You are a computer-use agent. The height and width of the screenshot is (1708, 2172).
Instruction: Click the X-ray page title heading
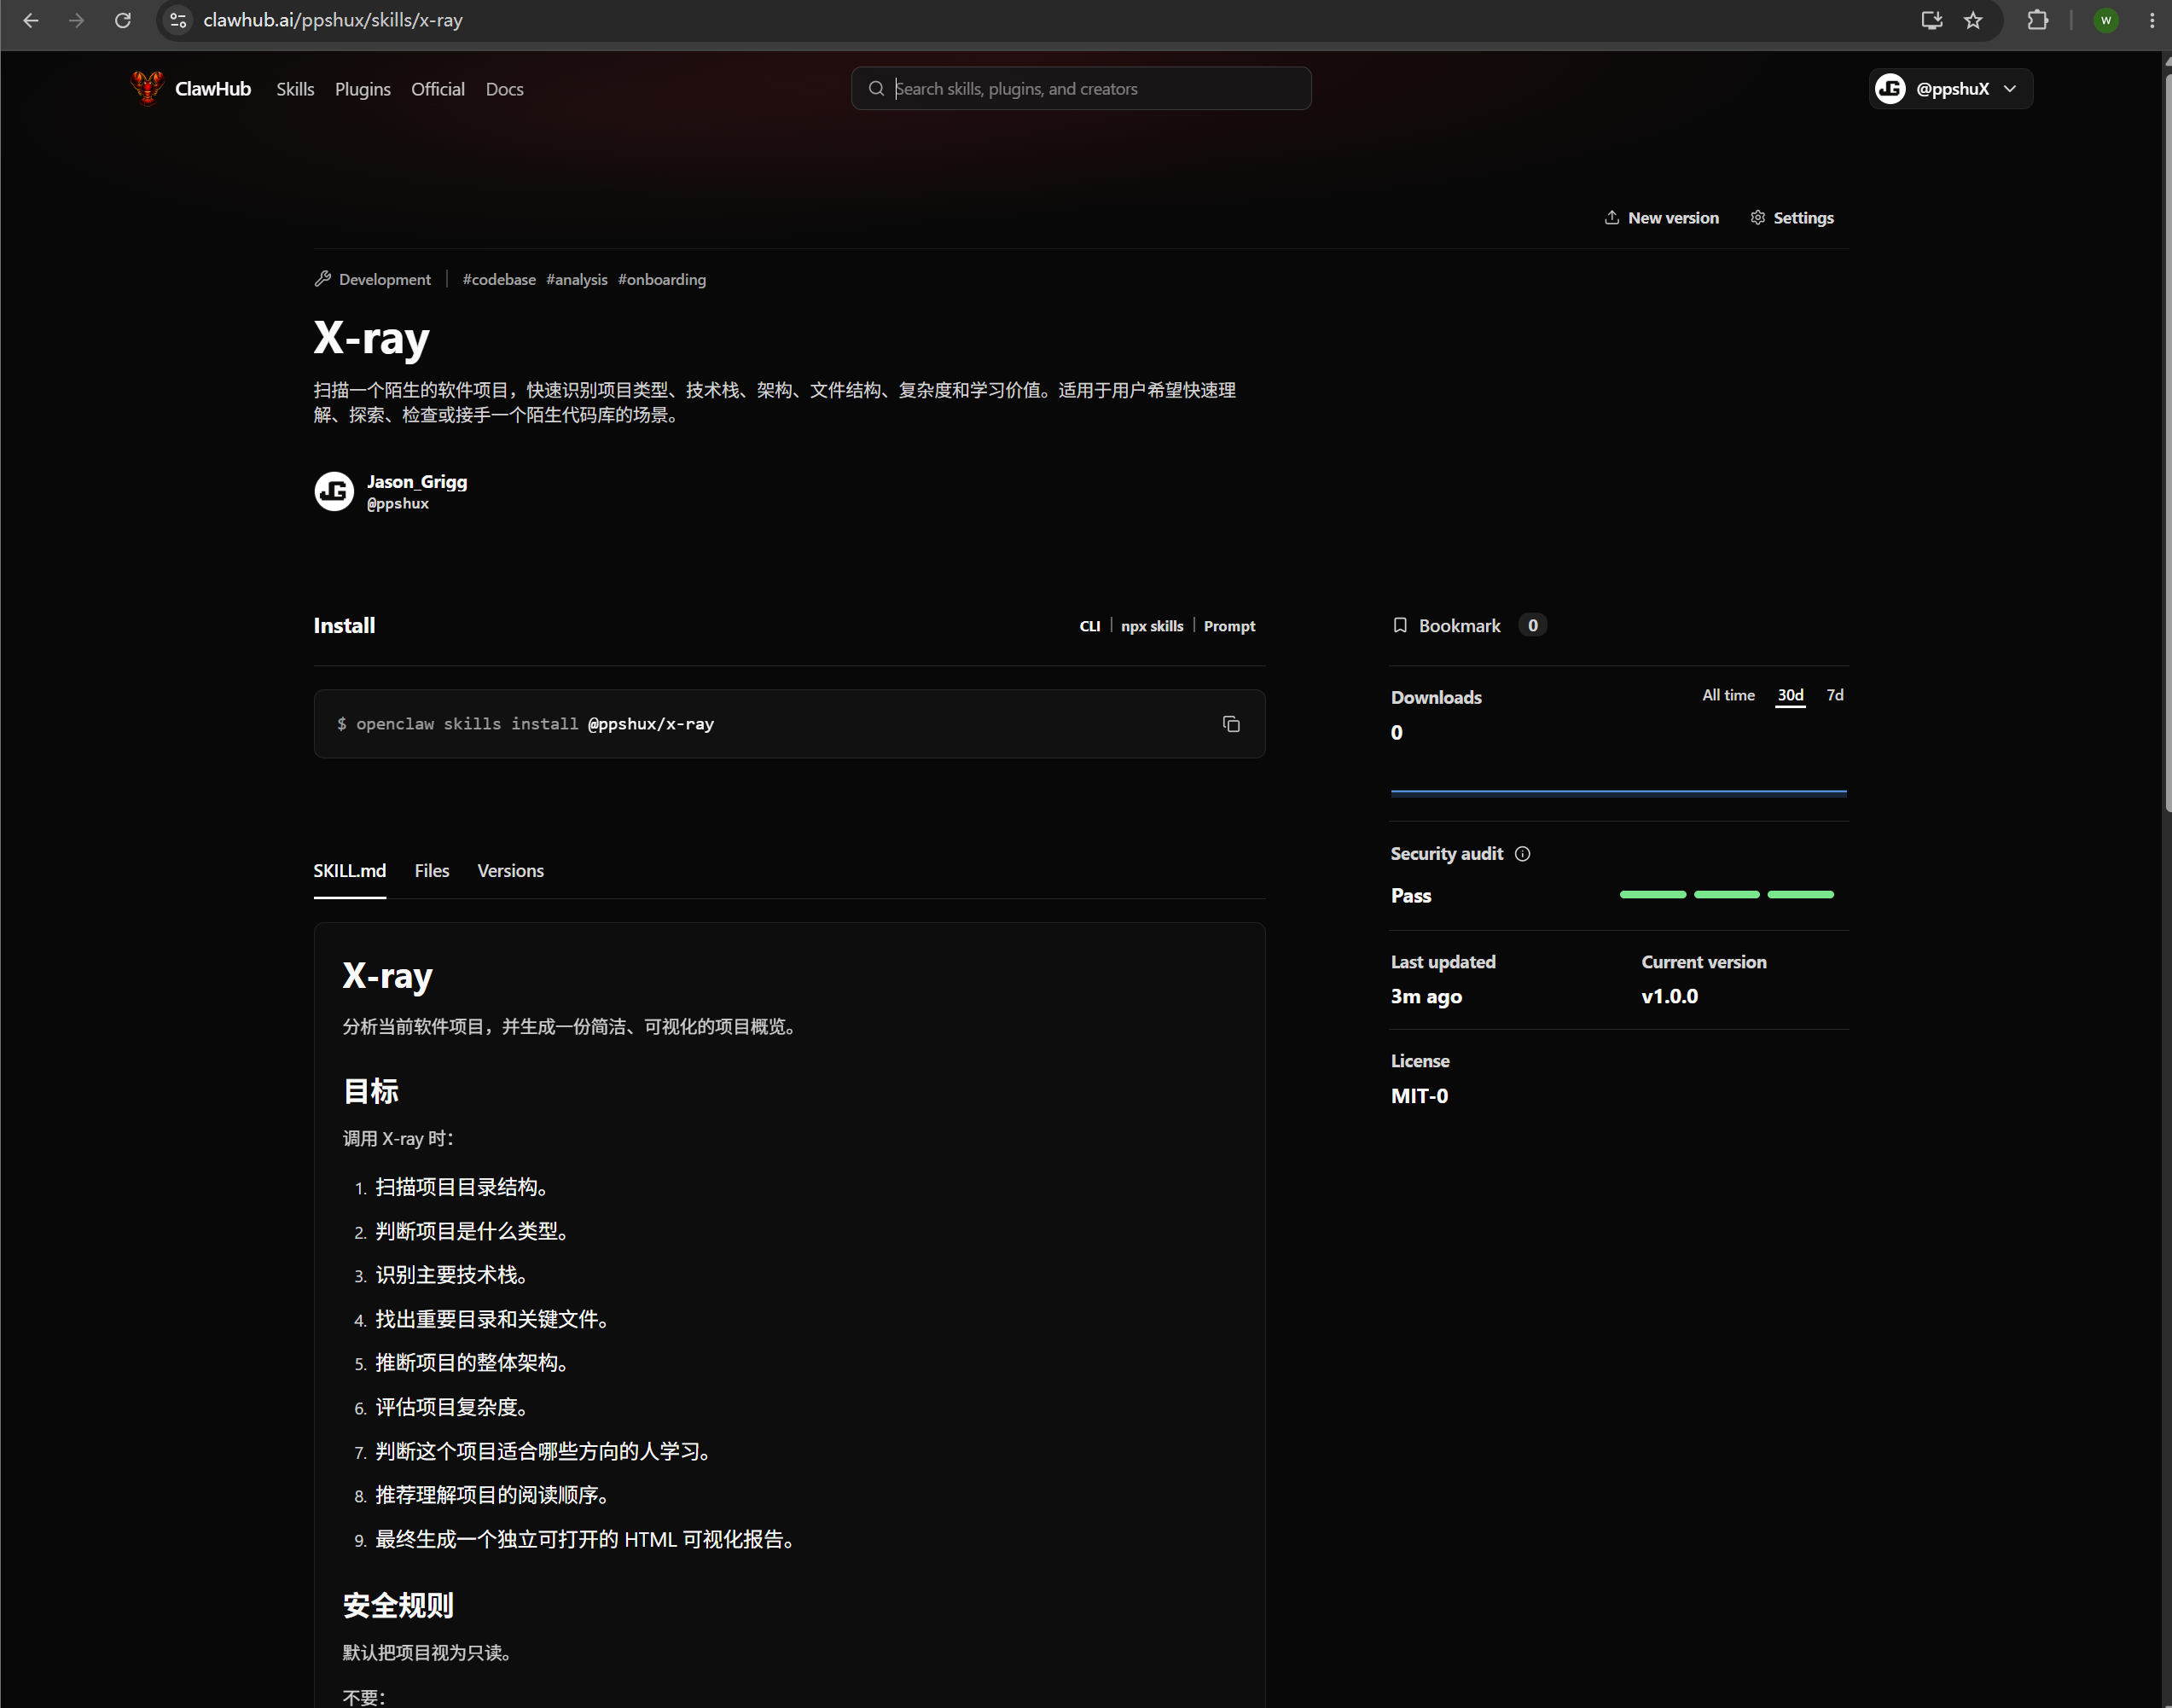pos(372,338)
